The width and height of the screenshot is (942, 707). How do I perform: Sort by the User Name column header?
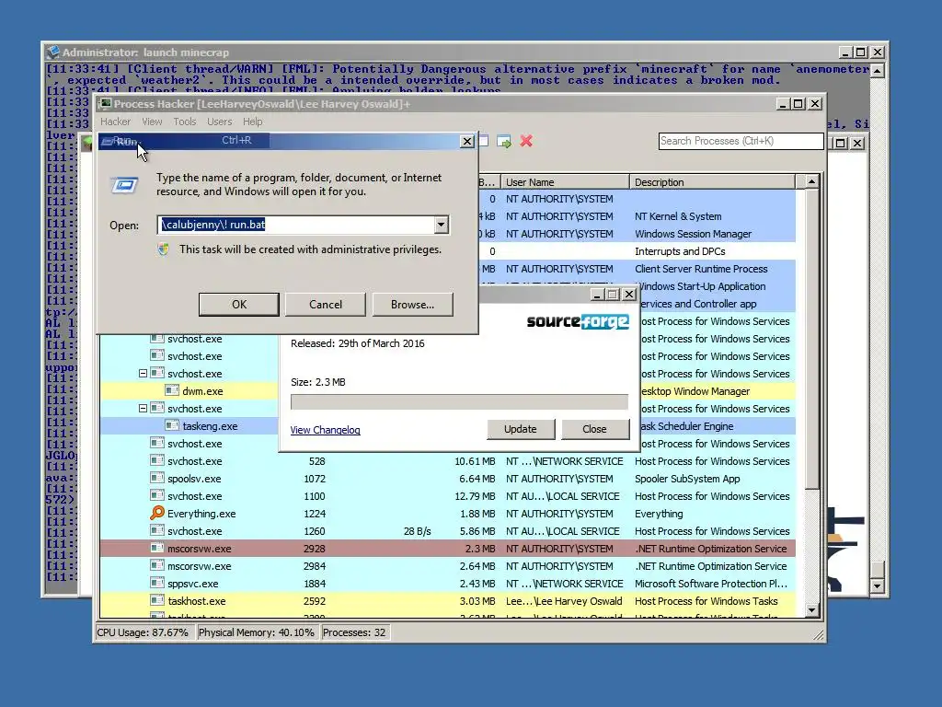point(565,181)
